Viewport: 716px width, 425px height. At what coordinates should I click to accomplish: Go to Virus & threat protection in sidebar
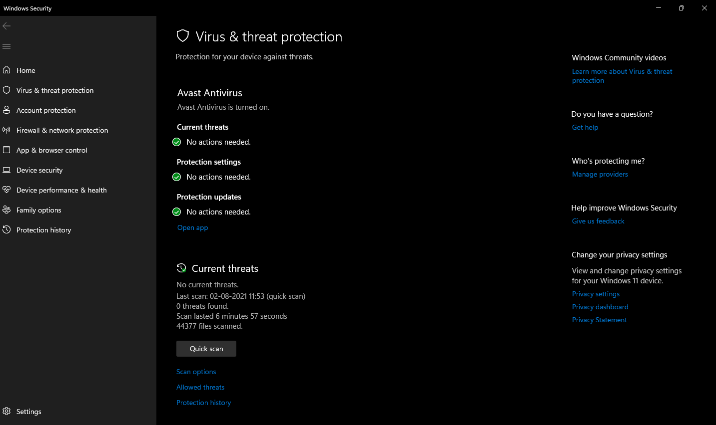(x=55, y=90)
